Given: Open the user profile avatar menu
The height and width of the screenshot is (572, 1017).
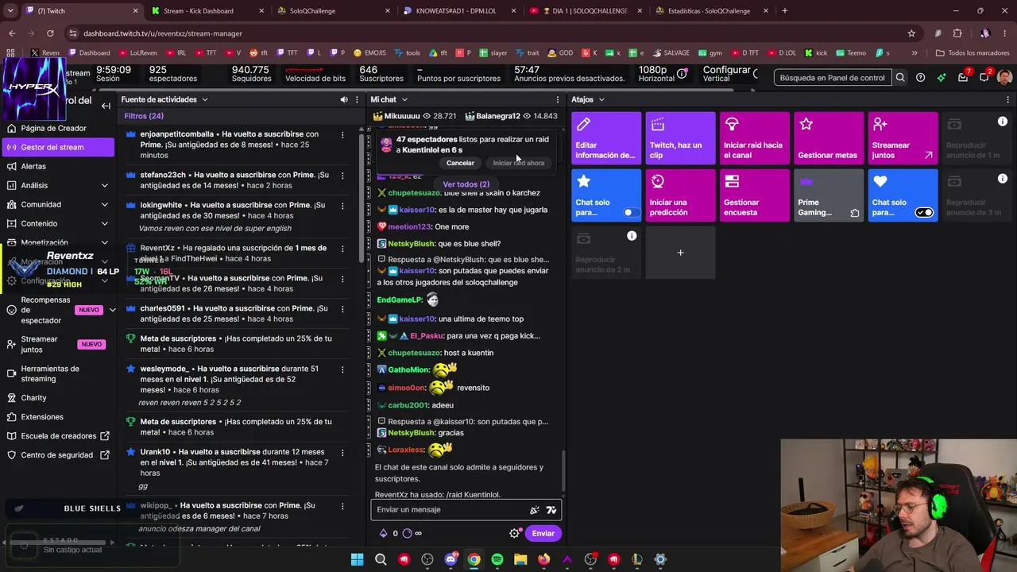Looking at the screenshot, I should [x=1005, y=78].
